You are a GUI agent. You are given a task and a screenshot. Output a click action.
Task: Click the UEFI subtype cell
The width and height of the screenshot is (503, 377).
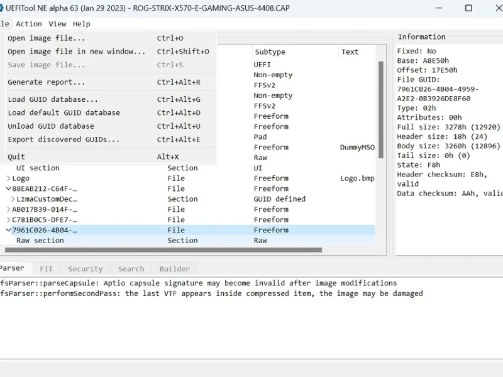click(x=262, y=65)
